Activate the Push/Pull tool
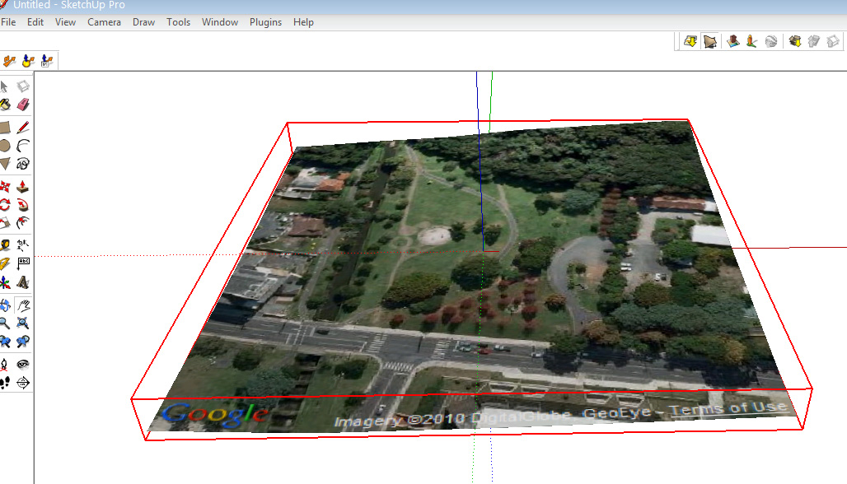847x484 pixels. [23, 185]
